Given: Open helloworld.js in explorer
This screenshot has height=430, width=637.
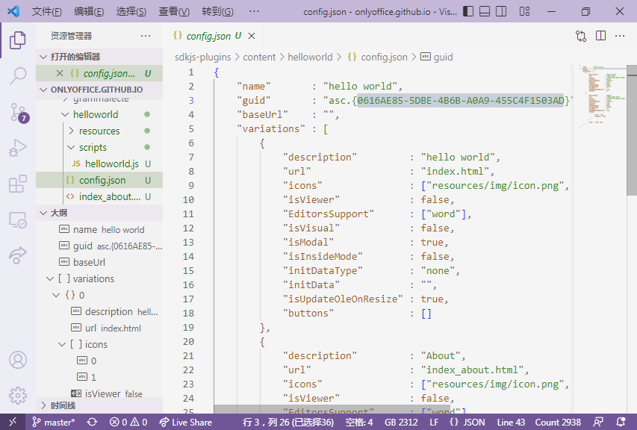Looking at the screenshot, I should coord(112,164).
